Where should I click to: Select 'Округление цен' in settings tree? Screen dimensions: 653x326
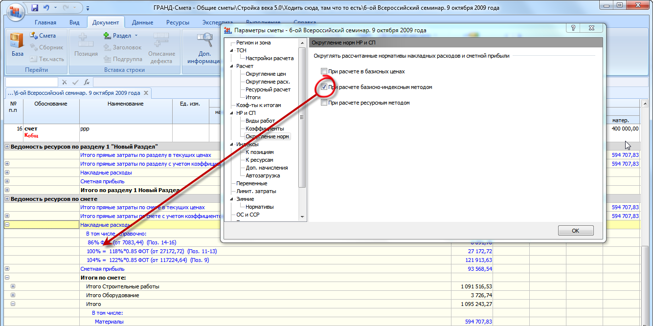[266, 74]
